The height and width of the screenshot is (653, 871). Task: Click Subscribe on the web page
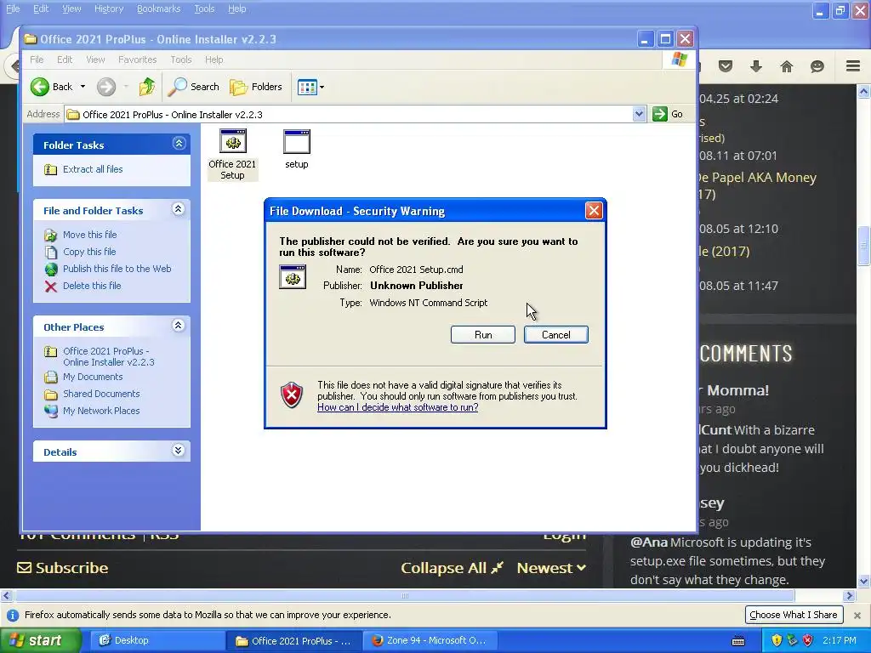point(62,568)
